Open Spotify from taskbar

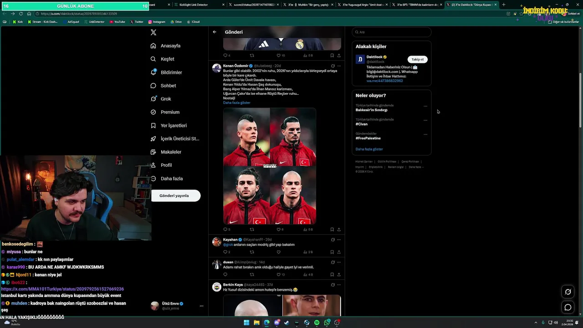pos(317,323)
